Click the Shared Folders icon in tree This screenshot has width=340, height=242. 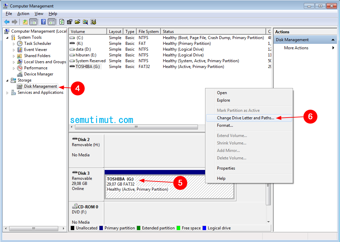(20, 56)
